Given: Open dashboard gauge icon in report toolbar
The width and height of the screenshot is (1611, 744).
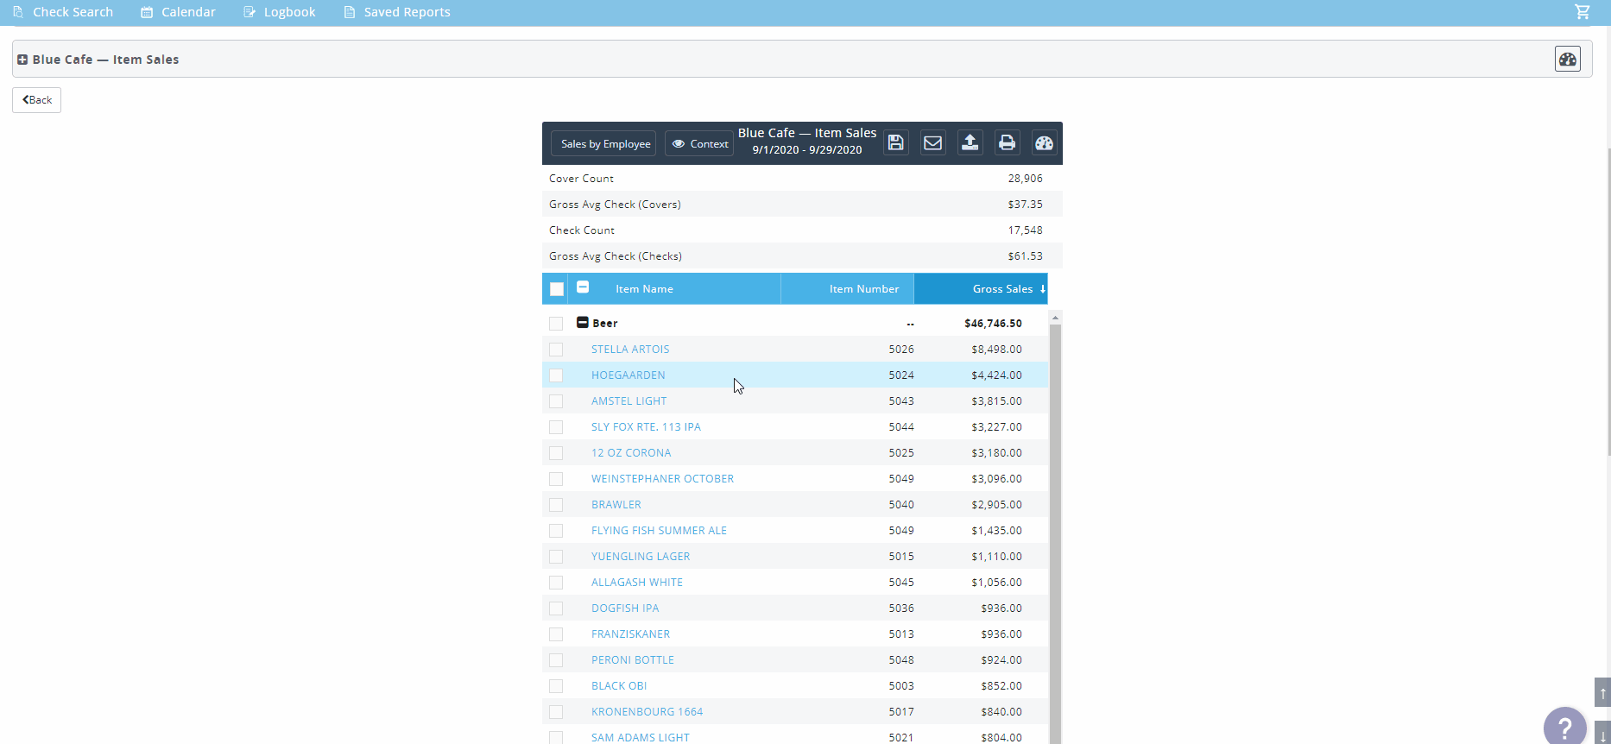Looking at the screenshot, I should click(1044, 143).
